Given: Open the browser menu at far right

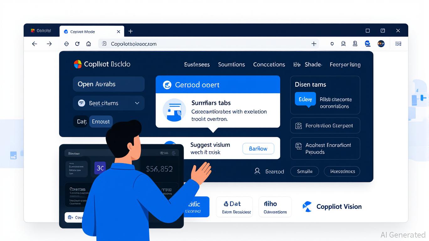Looking at the screenshot, I should (399, 44).
